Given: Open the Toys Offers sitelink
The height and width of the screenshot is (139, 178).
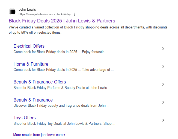Looking at the screenshot, I should click(x=25, y=118).
